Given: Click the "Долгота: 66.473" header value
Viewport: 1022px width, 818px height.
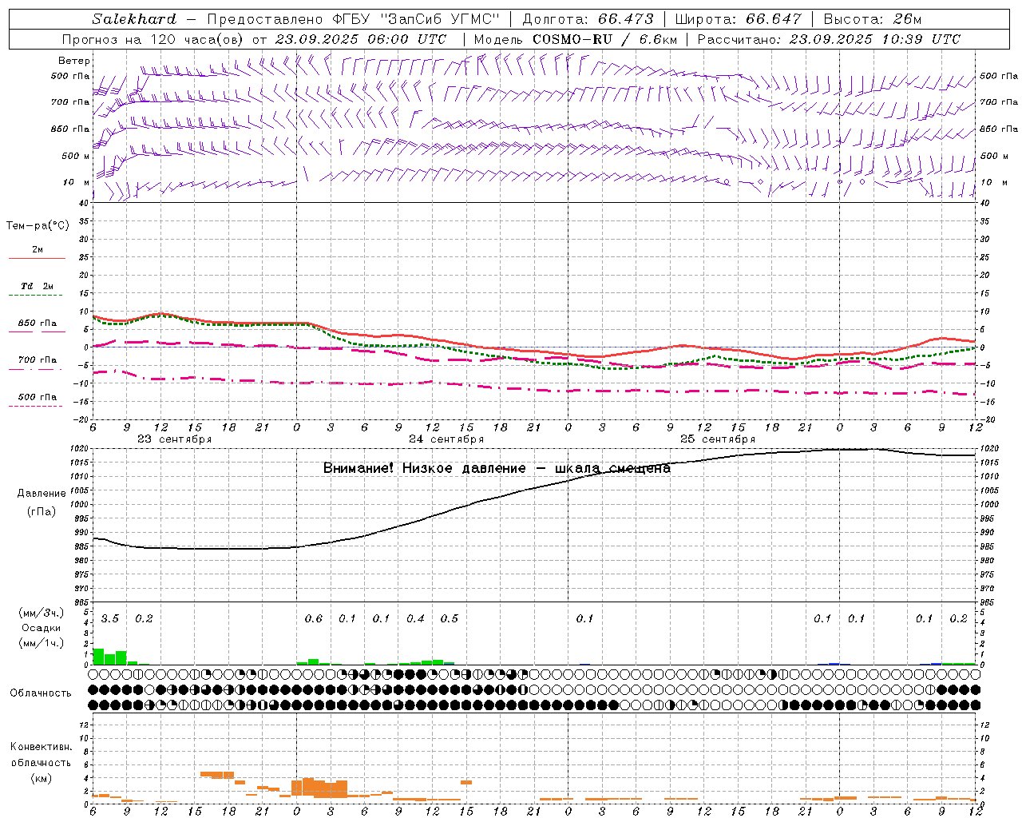Looking at the screenshot, I should coord(588,19).
